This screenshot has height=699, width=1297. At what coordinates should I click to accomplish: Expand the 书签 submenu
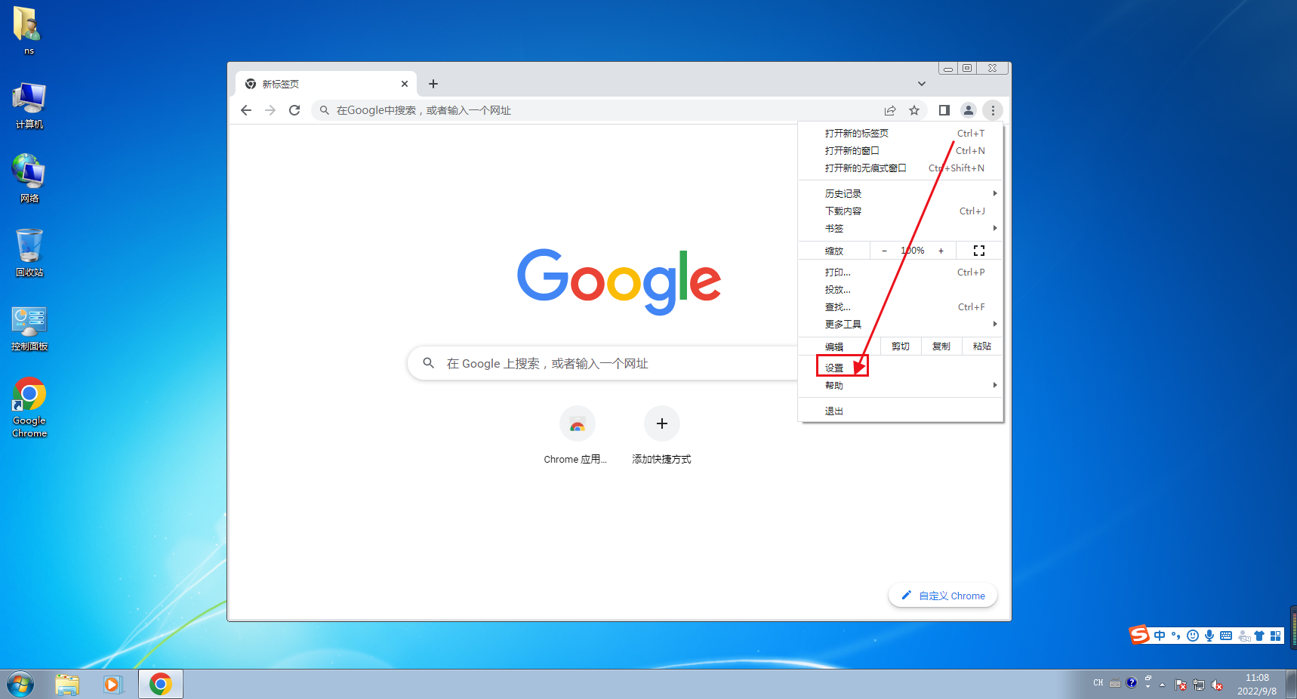coord(901,229)
